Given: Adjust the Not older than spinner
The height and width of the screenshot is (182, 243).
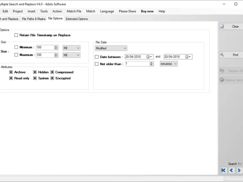Looking at the screenshot, I should pos(151,64).
